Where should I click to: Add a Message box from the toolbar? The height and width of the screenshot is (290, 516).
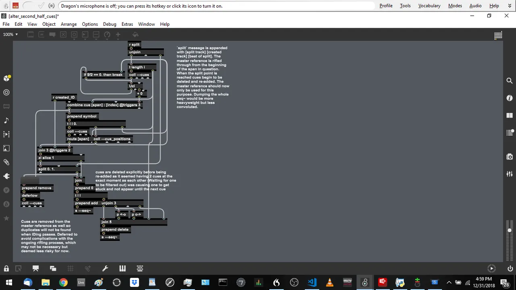pyautogui.click(x=41, y=35)
